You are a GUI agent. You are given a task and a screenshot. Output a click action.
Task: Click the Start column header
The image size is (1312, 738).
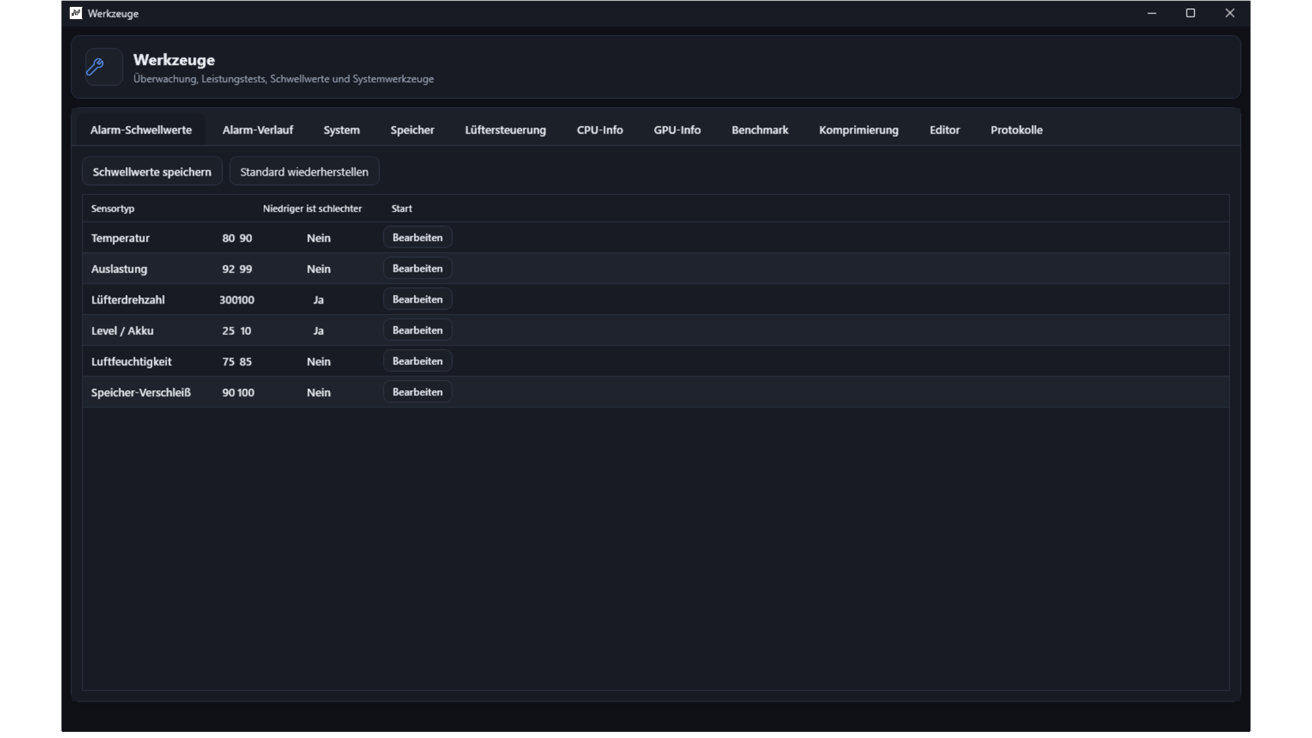pyautogui.click(x=402, y=208)
